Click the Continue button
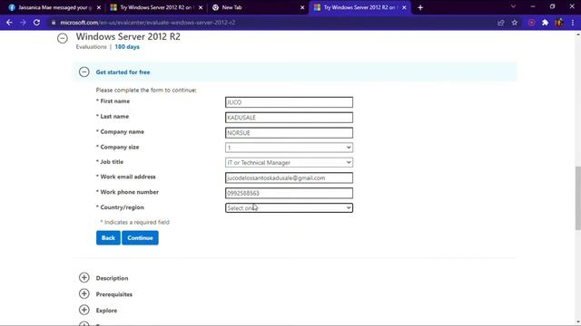The width and height of the screenshot is (581, 326). click(140, 237)
